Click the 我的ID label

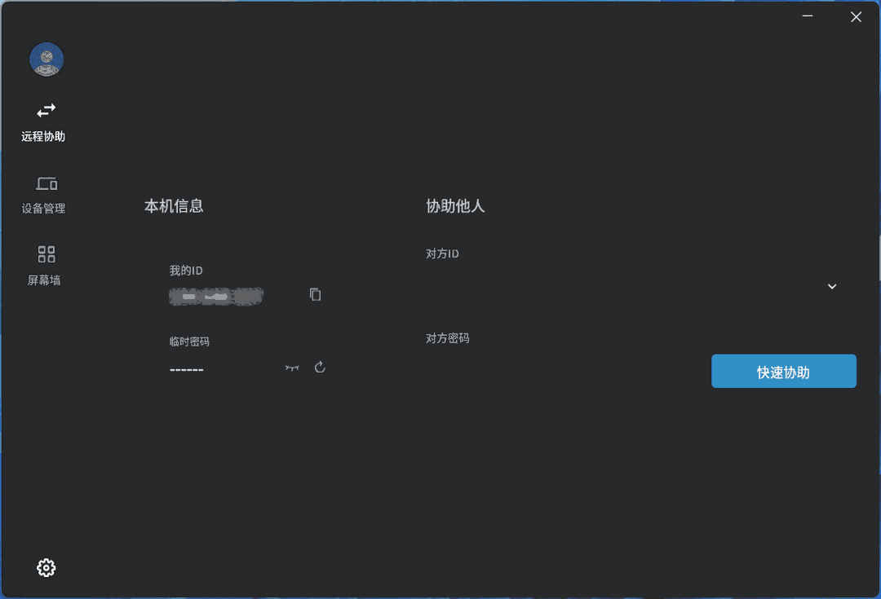185,270
